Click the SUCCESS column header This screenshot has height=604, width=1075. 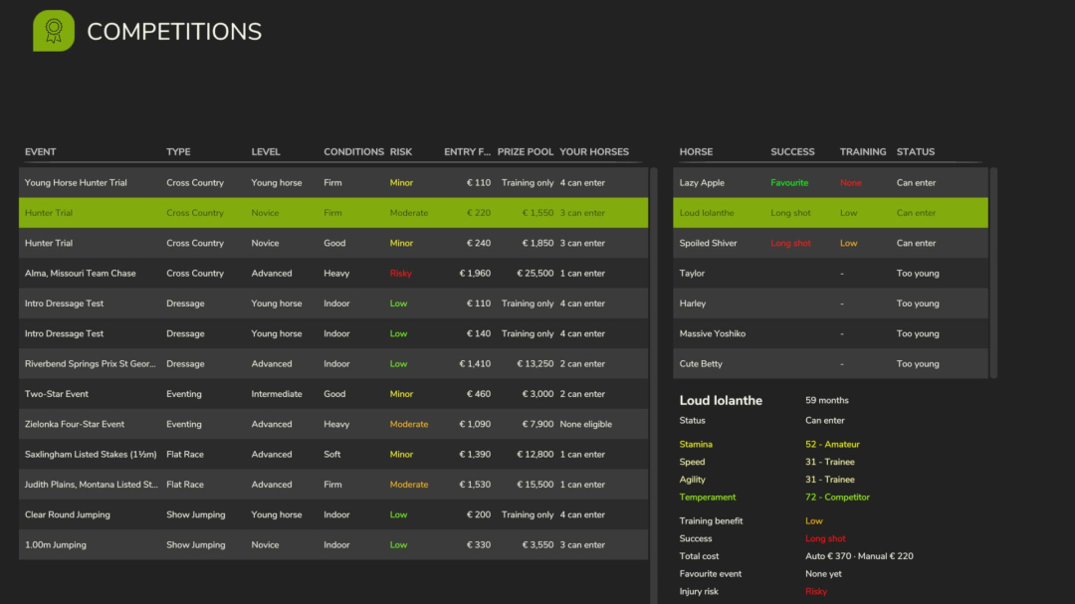tap(792, 151)
